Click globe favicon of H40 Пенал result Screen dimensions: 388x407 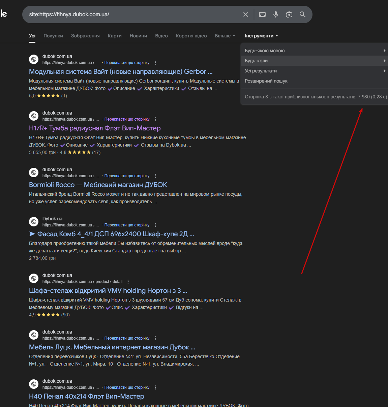(x=34, y=384)
